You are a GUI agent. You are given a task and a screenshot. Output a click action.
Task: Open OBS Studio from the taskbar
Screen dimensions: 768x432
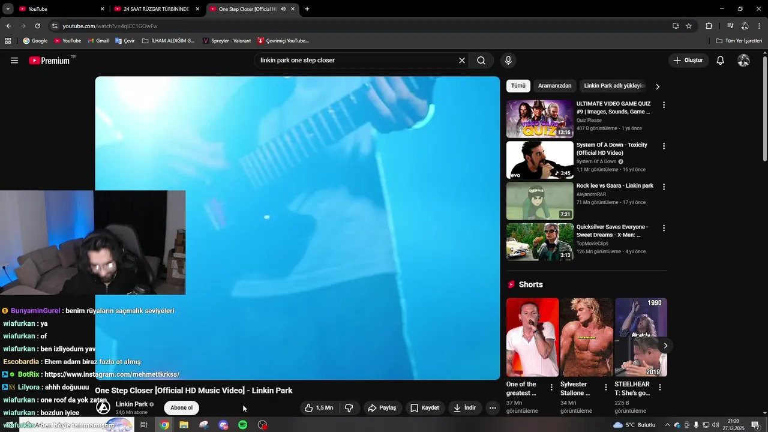coord(262,425)
